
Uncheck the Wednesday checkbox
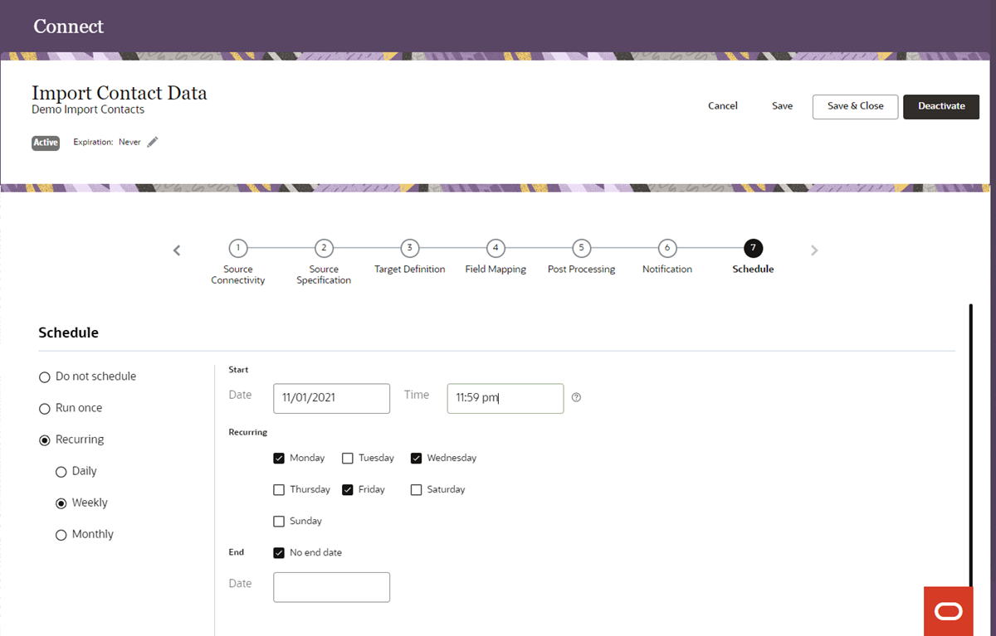pos(417,458)
